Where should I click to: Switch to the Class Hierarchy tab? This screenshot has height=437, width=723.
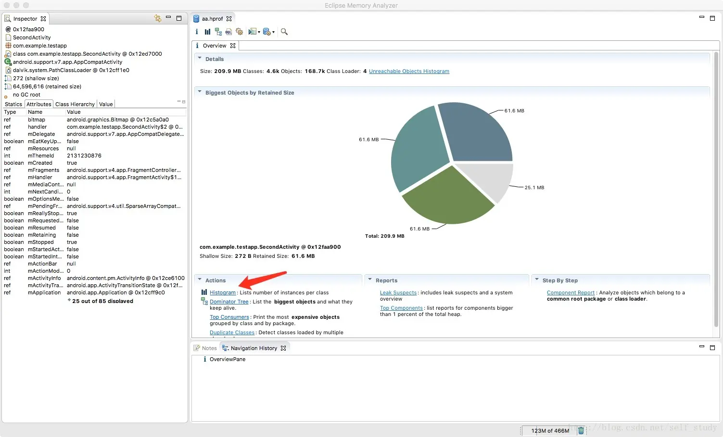pyautogui.click(x=75, y=104)
